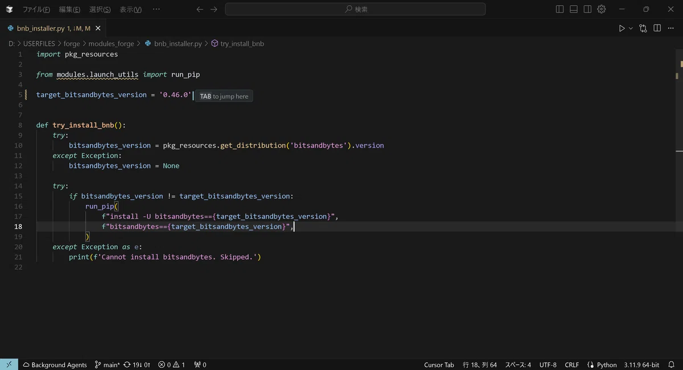
Task: Click 'except Exception as e:' text
Action: (98, 246)
